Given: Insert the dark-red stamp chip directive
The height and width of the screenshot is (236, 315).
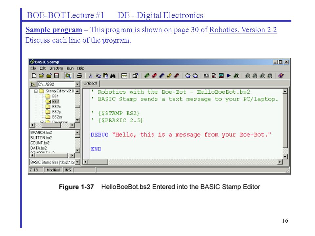Looking at the screenshot, I should (177, 76).
